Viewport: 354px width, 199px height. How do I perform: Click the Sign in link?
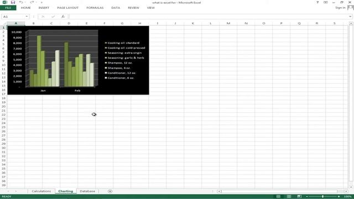point(340,8)
